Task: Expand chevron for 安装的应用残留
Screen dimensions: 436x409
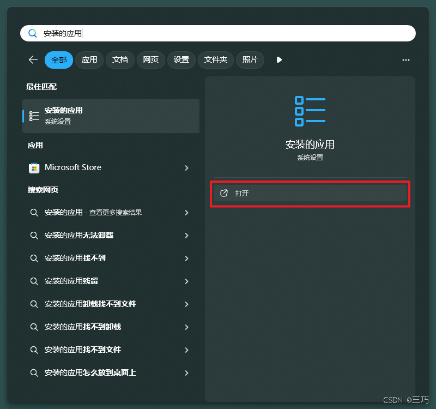Action: tap(186, 281)
